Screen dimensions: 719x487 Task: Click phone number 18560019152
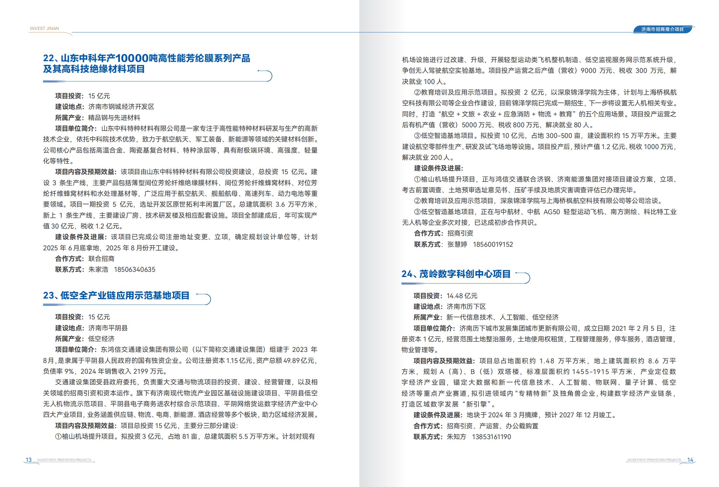point(493,244)
